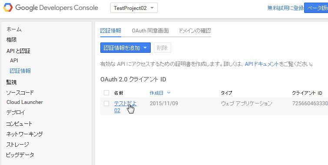Screen dimensions: 328x165
Task: Click the OAuth 2.0 クライアント ID heading
Action: click(133, 80)
